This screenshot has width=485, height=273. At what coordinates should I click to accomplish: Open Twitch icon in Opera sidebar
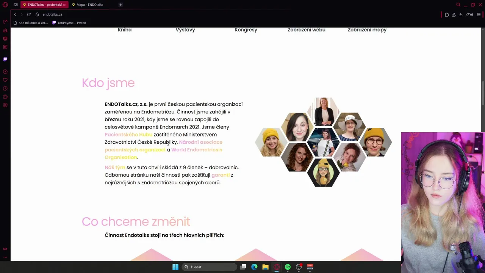[x=5, y=59]
